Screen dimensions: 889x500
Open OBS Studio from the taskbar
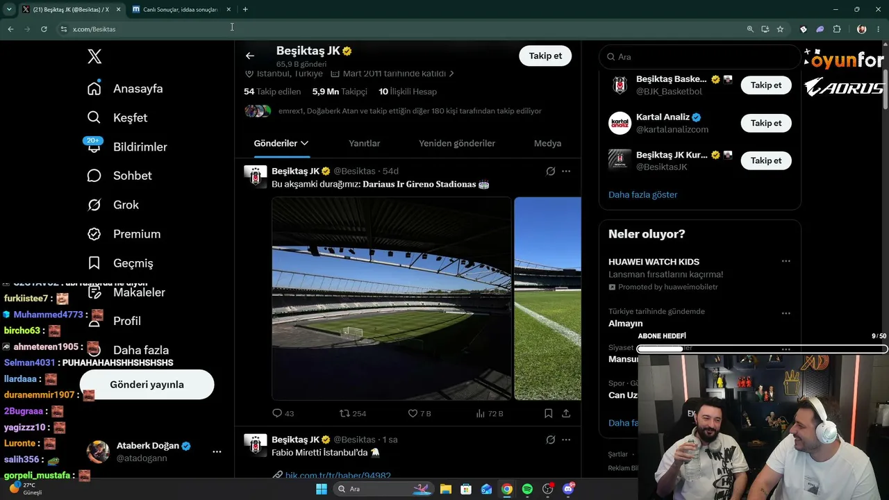tap(548, 489)
